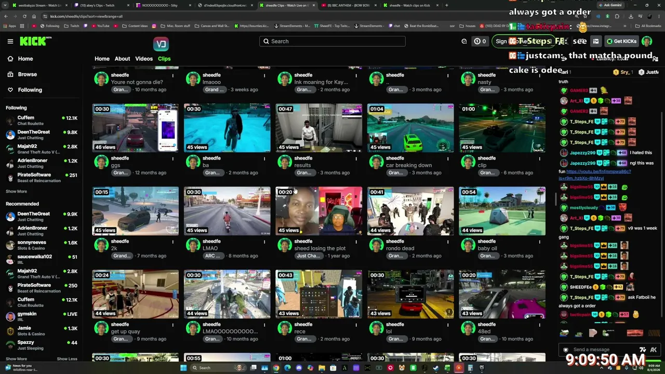665x374 pixels.
Task: Click the KICK logo
Action: point(35,41)
